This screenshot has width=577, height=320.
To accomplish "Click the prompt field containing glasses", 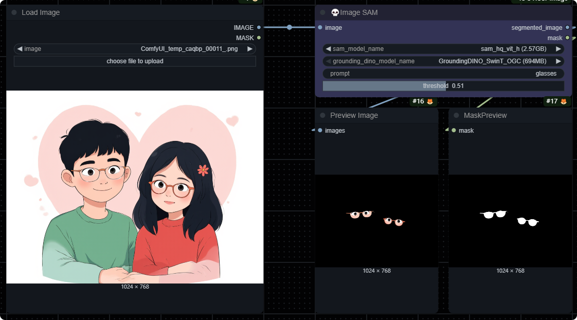I will [x=443, y=74].
